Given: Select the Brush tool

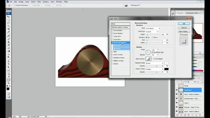Looking at the screenshot, I should [9, 39].
